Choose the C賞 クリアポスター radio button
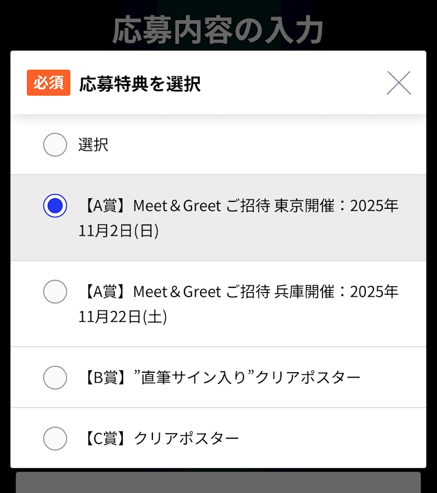The width and height of the screenshot is (437, 493). 55,438
